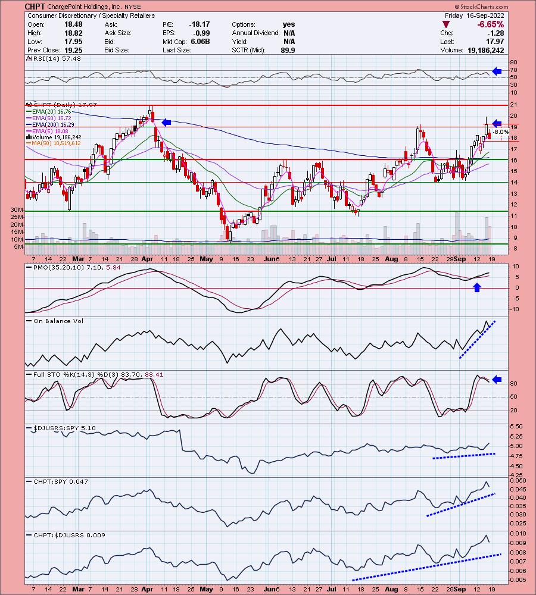Click the $DJUSRS:SPY 5.10 panel label
Image resolution: width=536 pixels, height=595 pixels.
pos(64,428)
